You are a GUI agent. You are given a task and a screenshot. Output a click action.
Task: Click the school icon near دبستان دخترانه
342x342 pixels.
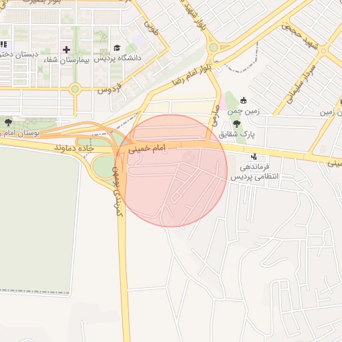[4, 45]
